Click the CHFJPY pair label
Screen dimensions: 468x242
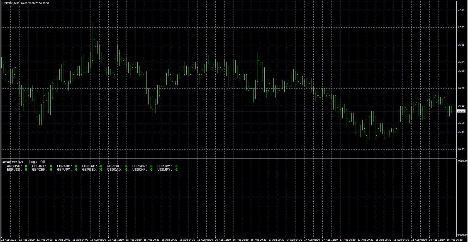(39, 166)
